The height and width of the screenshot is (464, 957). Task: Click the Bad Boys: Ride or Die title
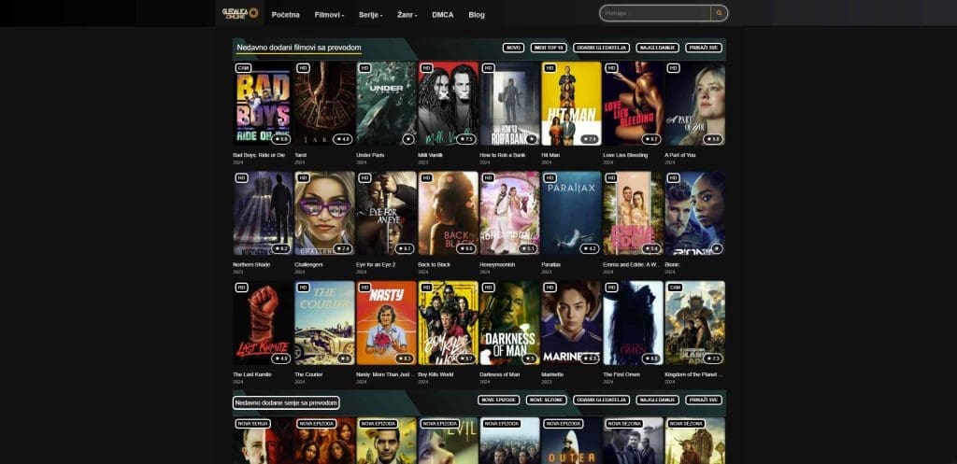coord(259,156)
